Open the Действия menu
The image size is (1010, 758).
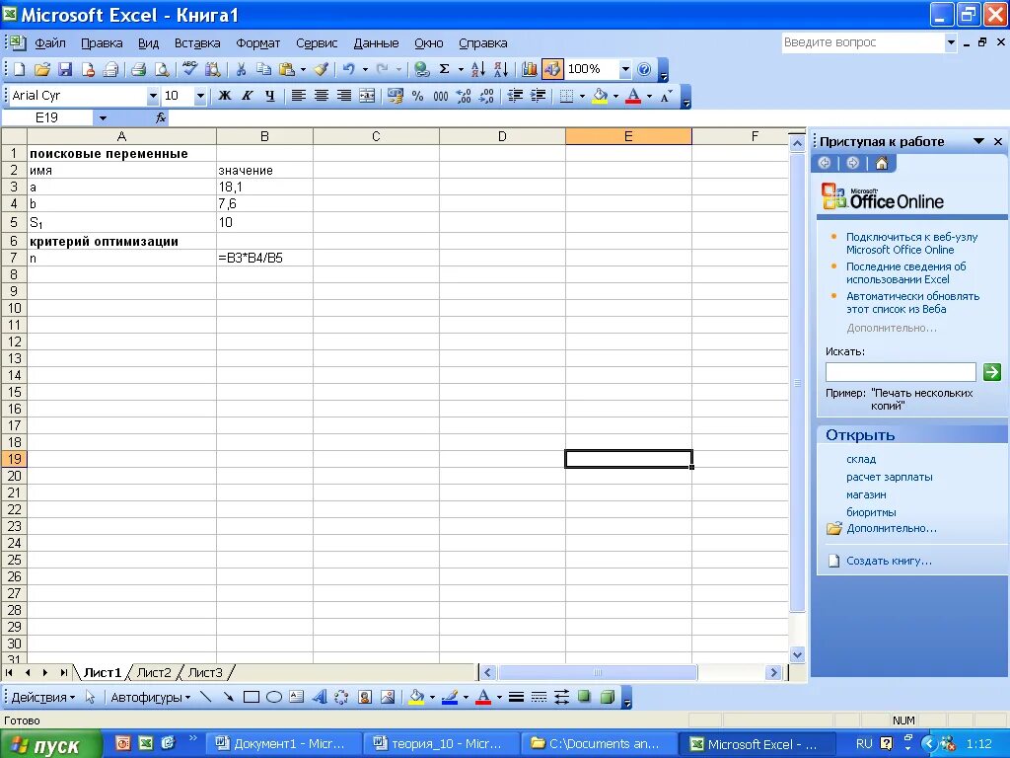point(42,698)
